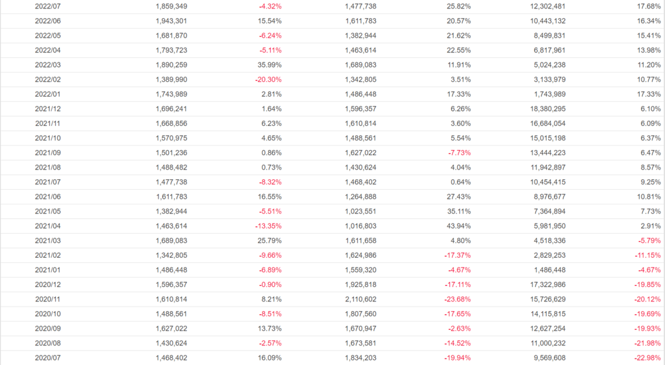Screen dimensions: 665x365
Task: Click the 17.68% value in the 2022/07 row
Action: [x=649, y=6]
